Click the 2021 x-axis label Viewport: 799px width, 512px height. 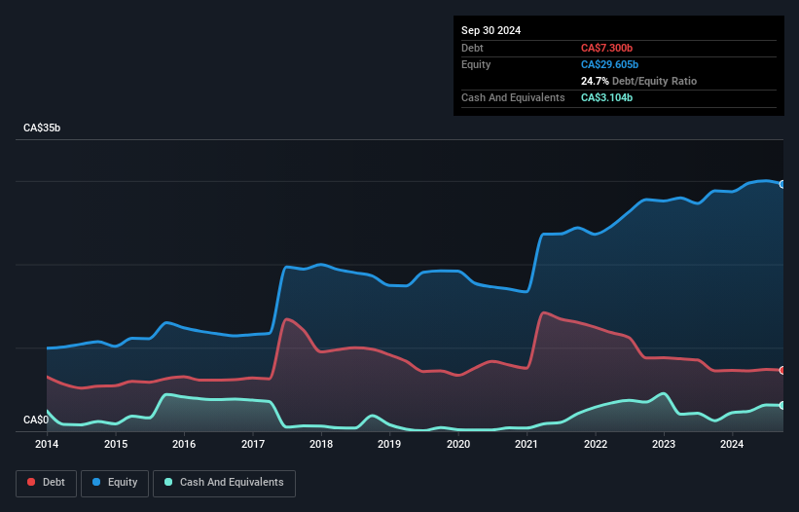point(527,444)
